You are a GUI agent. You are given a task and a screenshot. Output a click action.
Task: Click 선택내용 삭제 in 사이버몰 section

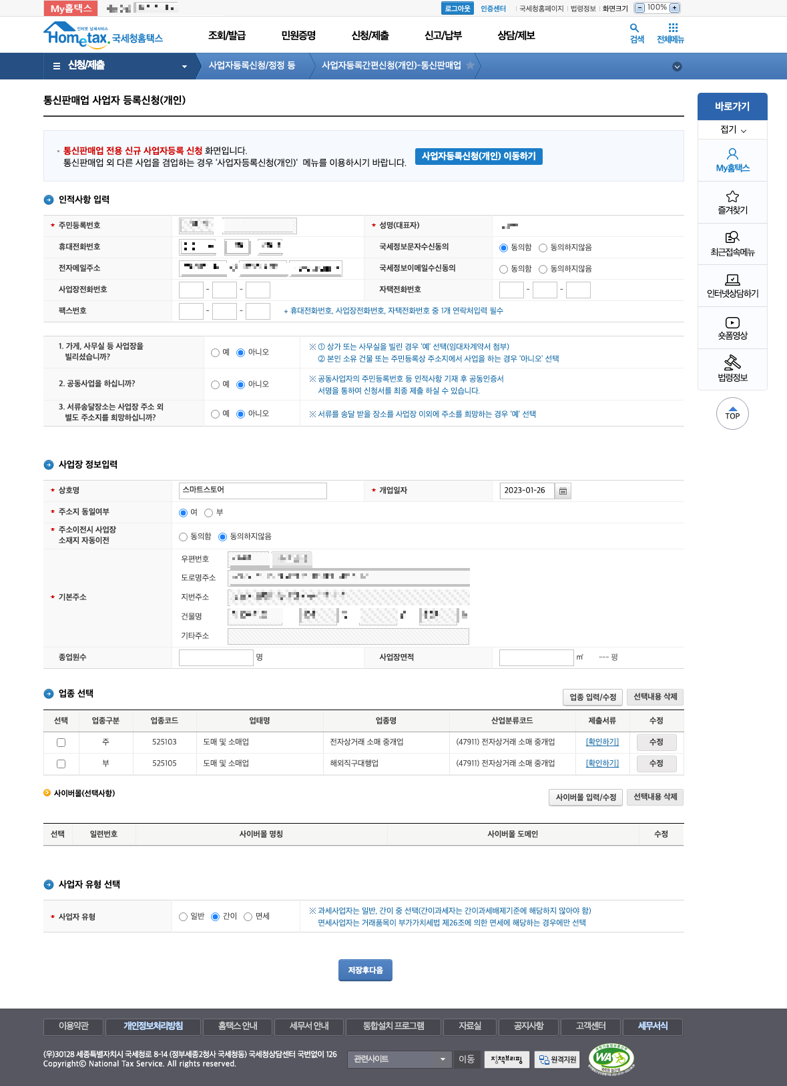coord(655,797)
